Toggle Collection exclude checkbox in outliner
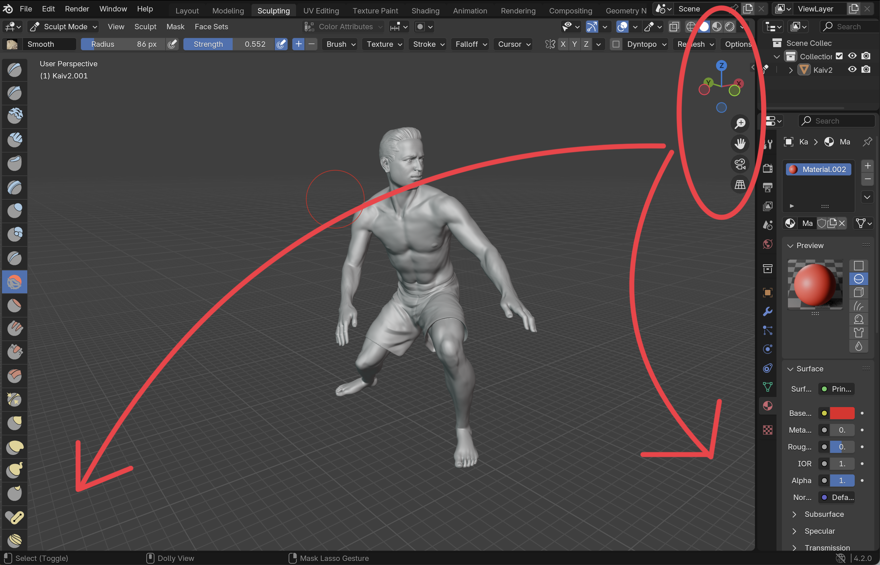Screen dimensions: 880x565 (x=839, y=56)
